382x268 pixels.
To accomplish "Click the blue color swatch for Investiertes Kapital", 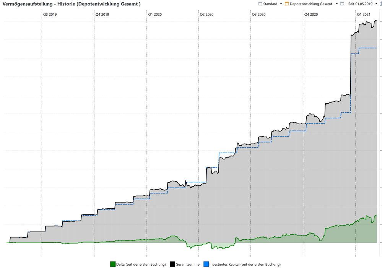I will (206, 264).
